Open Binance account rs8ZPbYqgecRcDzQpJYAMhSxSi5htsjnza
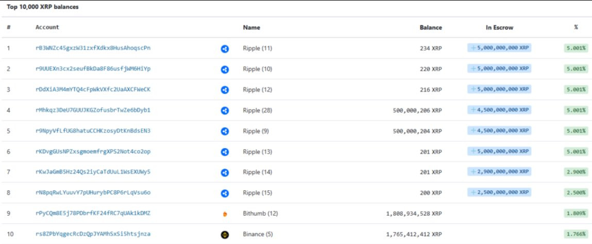592x244 pixels. coord(93,234)
